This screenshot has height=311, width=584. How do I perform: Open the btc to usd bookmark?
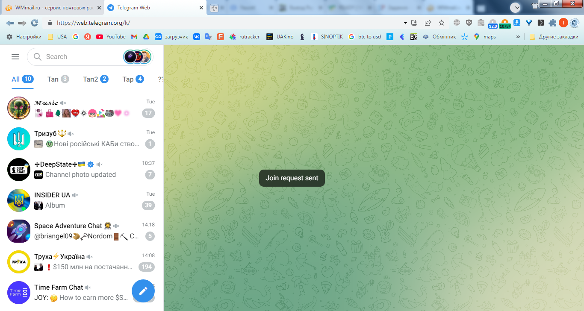pyautogui.click(x=365, y=37)
